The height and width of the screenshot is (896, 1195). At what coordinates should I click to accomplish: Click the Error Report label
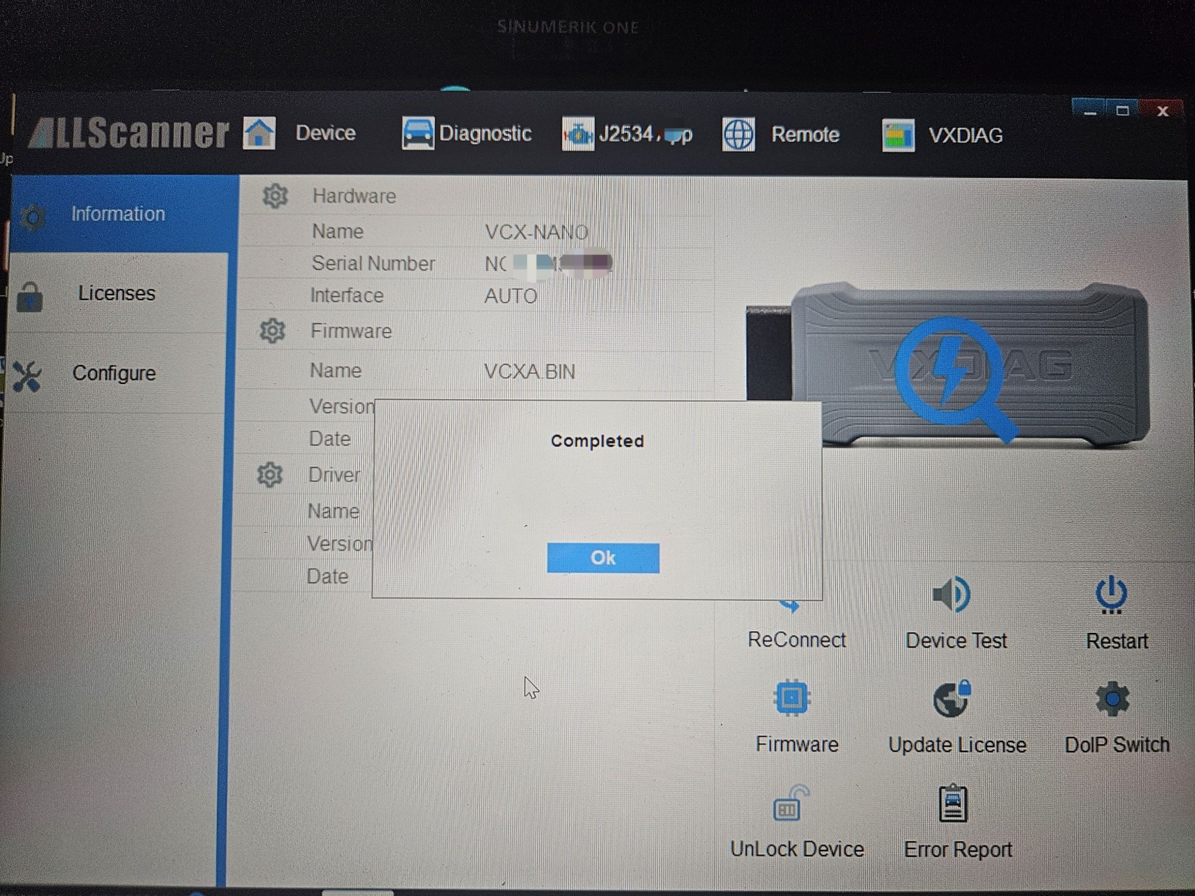(958, 849)
